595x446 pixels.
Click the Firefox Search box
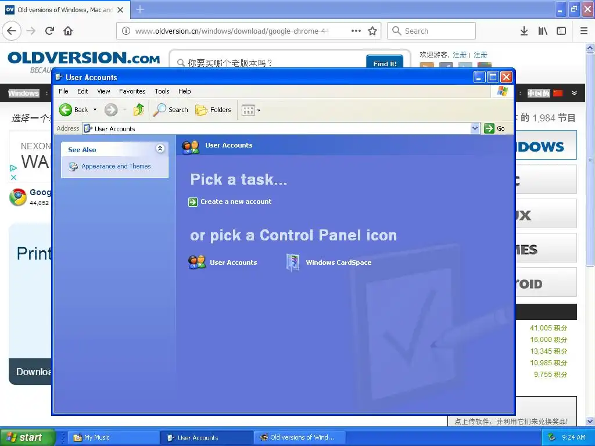coord(432,31)
